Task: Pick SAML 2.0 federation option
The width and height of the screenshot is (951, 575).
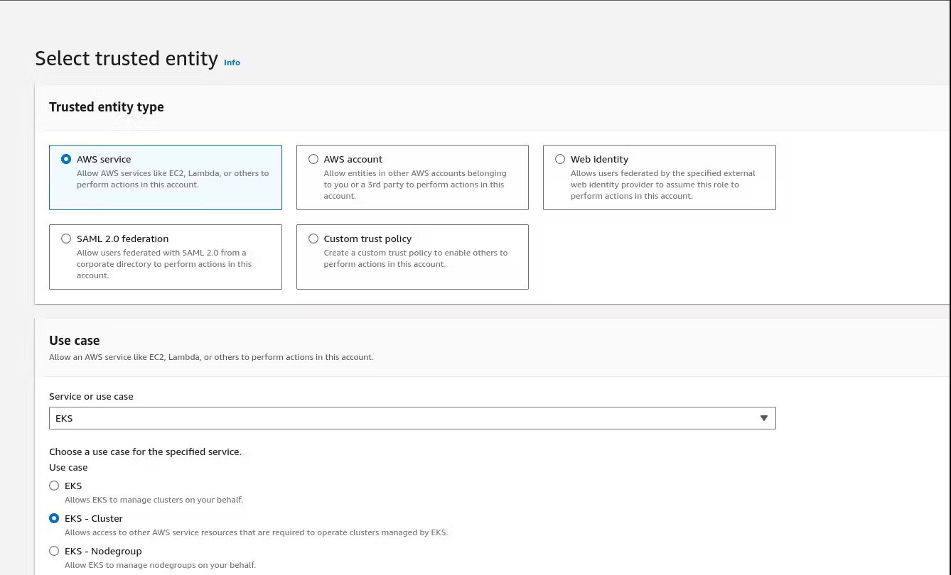Action: point(66,239)
